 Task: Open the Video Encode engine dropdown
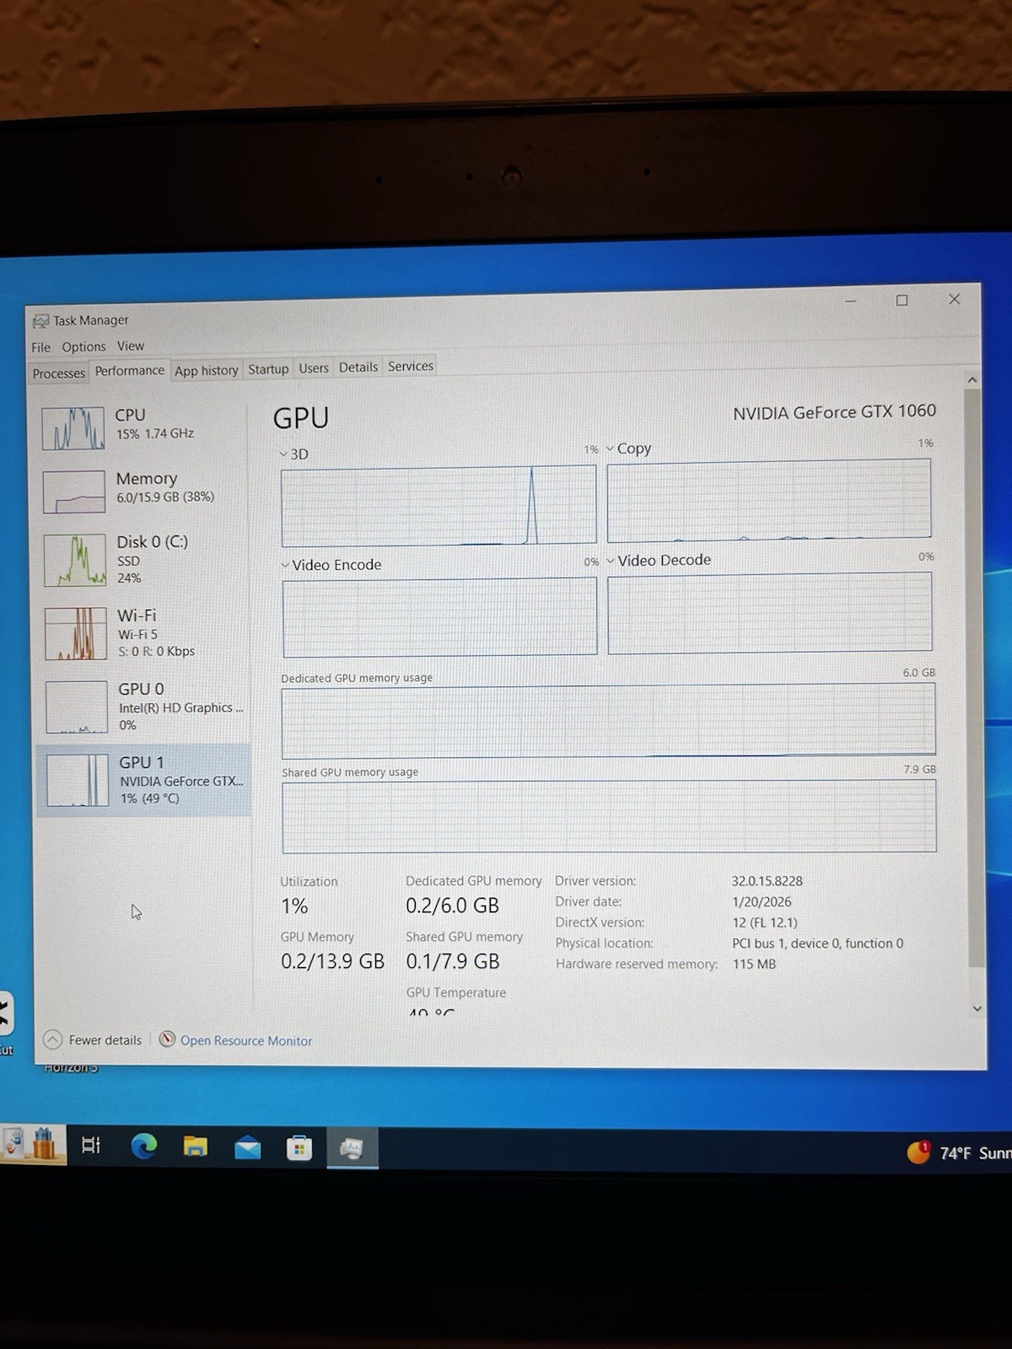(x=331, y=565)
